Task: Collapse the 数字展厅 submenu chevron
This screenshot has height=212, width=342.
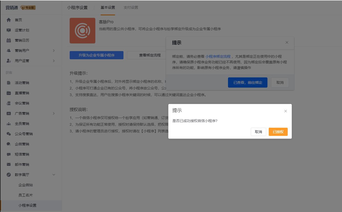Action: [x=54, y=175]
